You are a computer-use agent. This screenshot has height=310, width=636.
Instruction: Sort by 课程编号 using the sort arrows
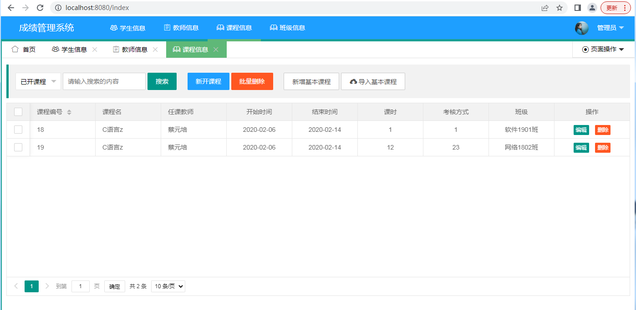(x=69, y=112)
